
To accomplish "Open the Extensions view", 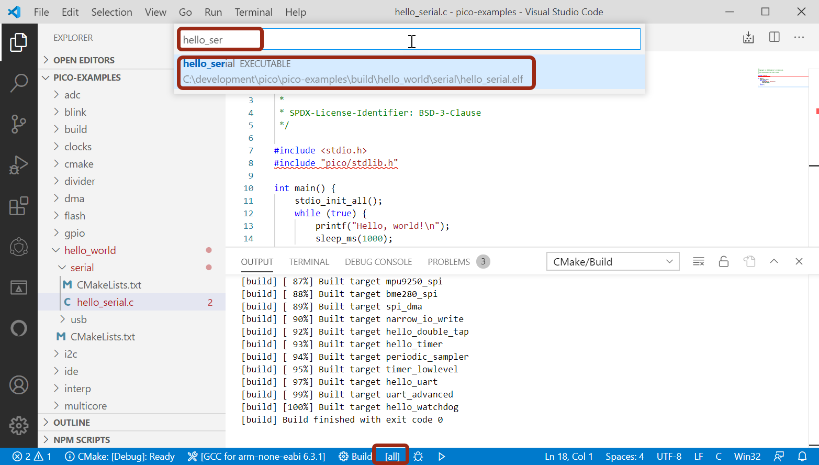I will [x=19, y=206].
